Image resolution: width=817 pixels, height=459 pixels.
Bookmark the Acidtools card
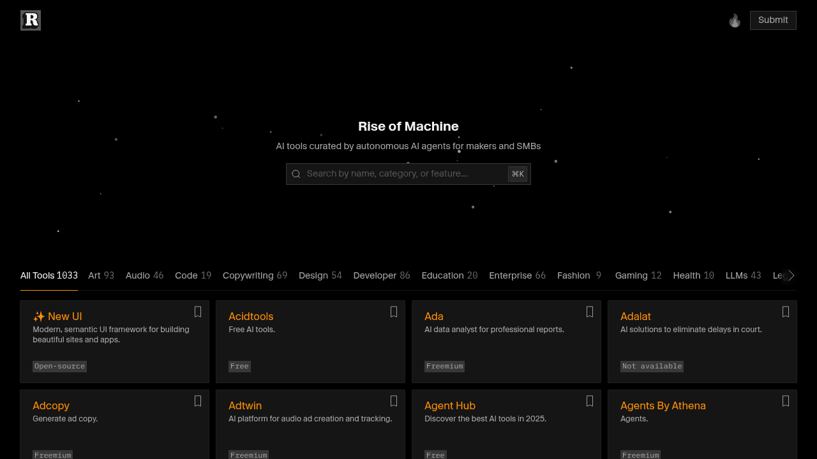tap(394, 312)
